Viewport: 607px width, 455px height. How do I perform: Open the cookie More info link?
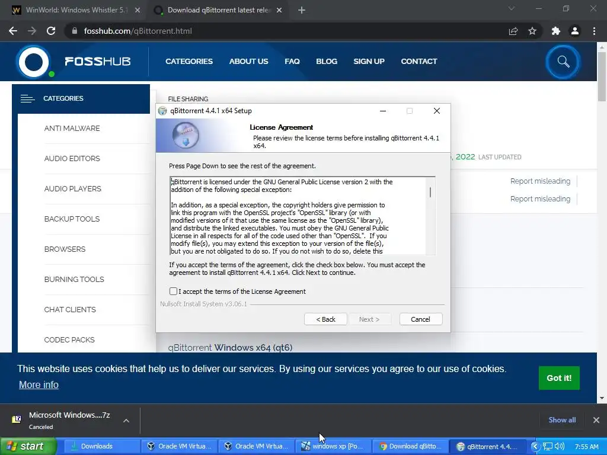(39, 384)
